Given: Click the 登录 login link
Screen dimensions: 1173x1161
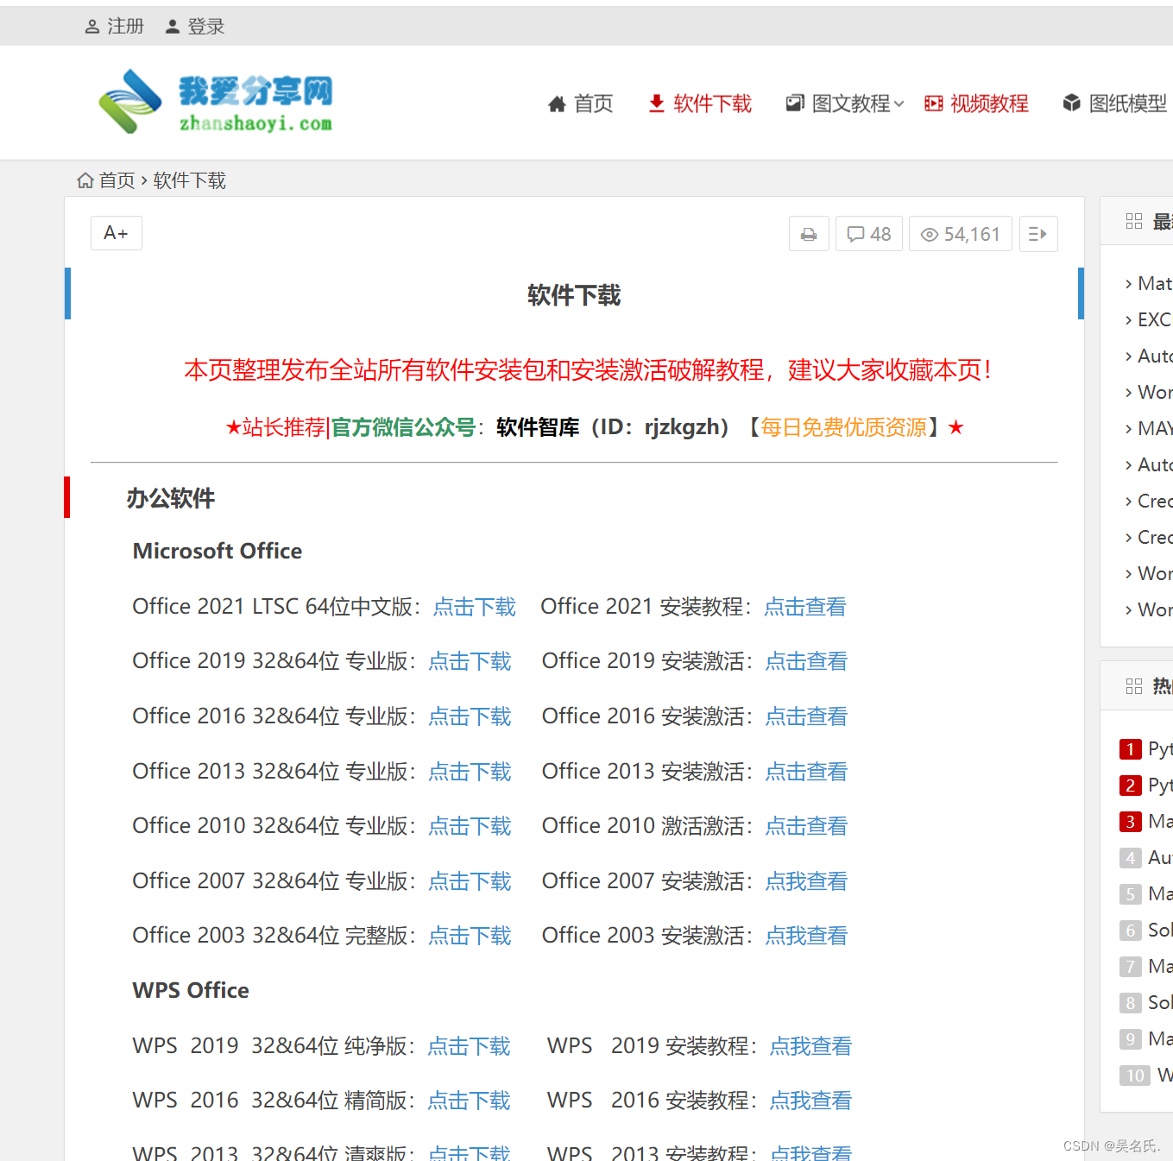Looking at the screenshot, I should pos(195,27).
